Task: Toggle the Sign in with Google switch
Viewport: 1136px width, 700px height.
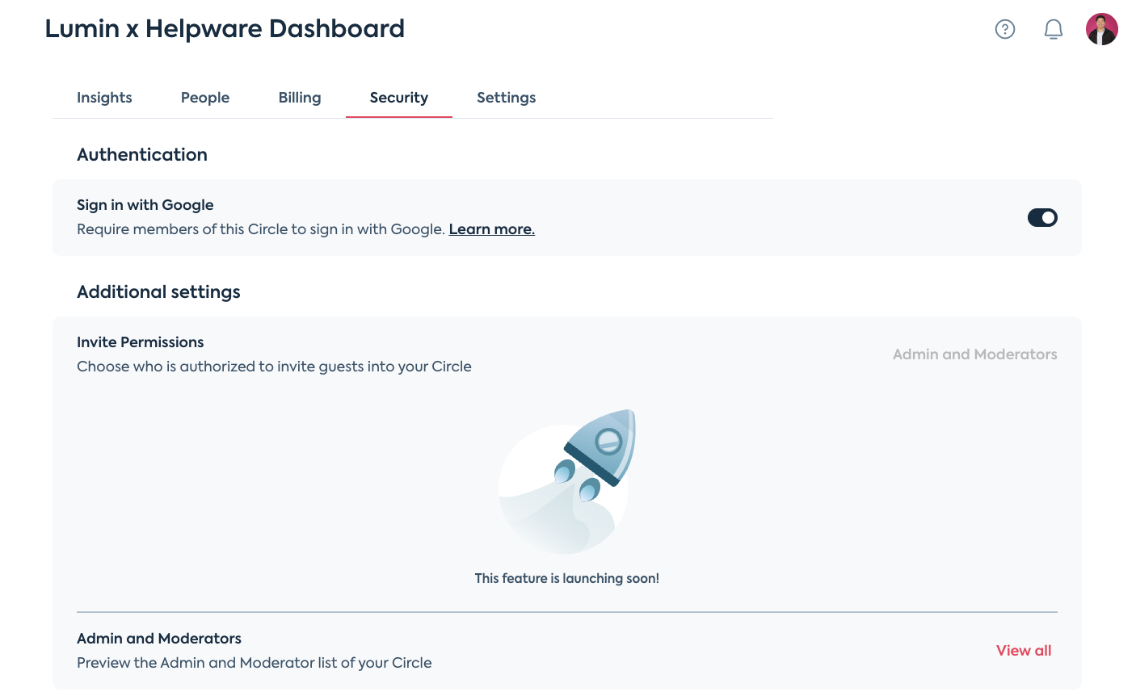Action: click(x=1042, y=217)
